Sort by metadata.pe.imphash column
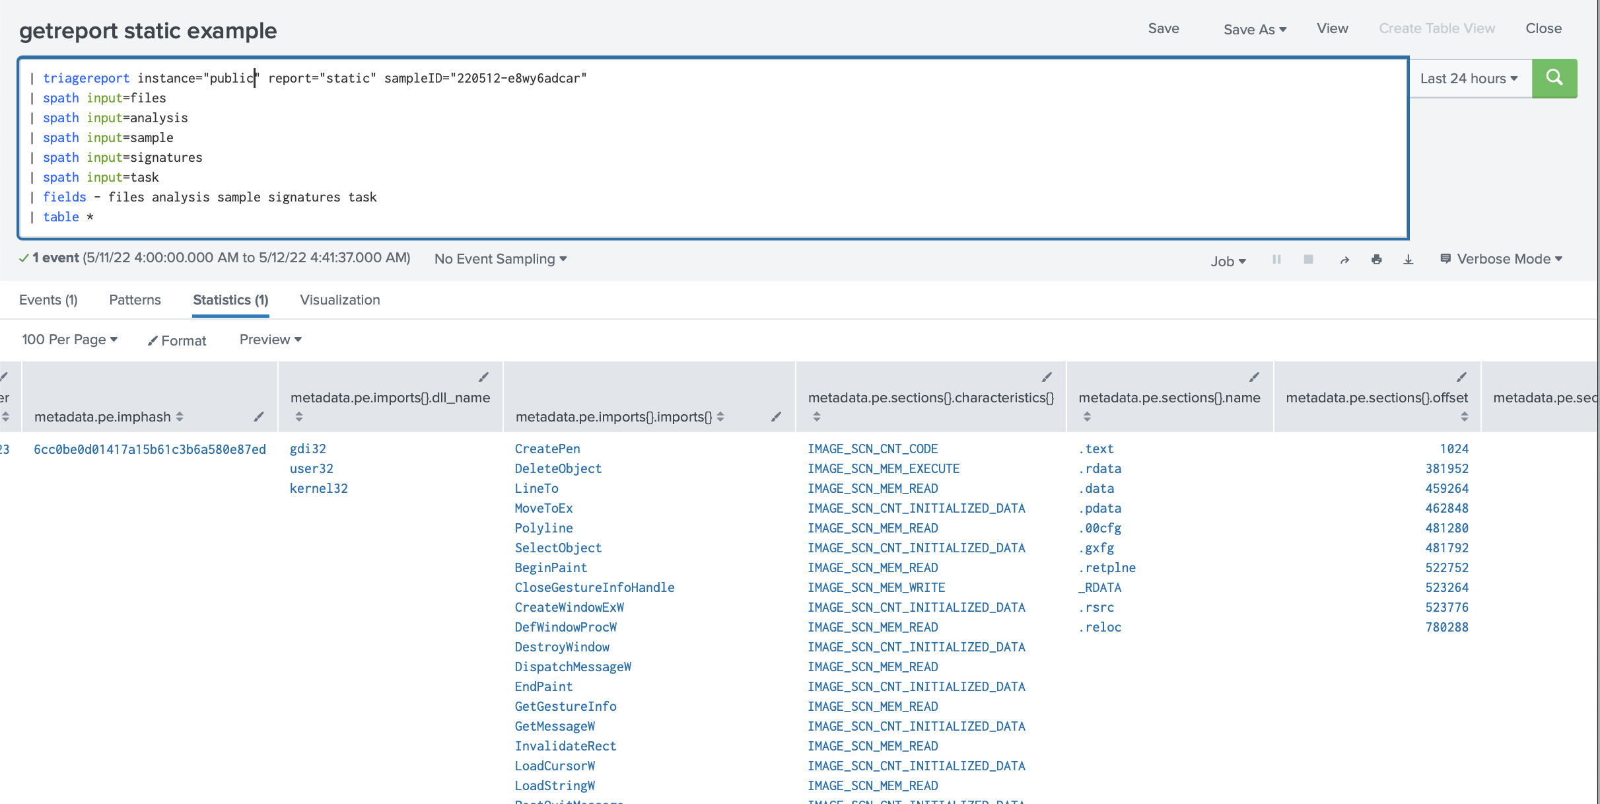Viewport: 1600px width, 804px height. [180, 417]
